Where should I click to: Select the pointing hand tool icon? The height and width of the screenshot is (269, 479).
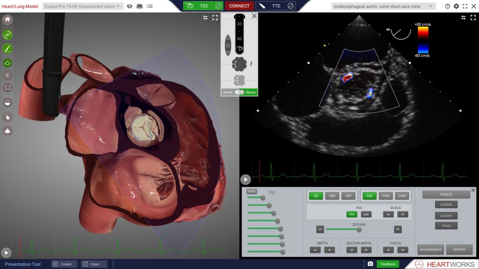pyautogui.click(x=7, y=117)
